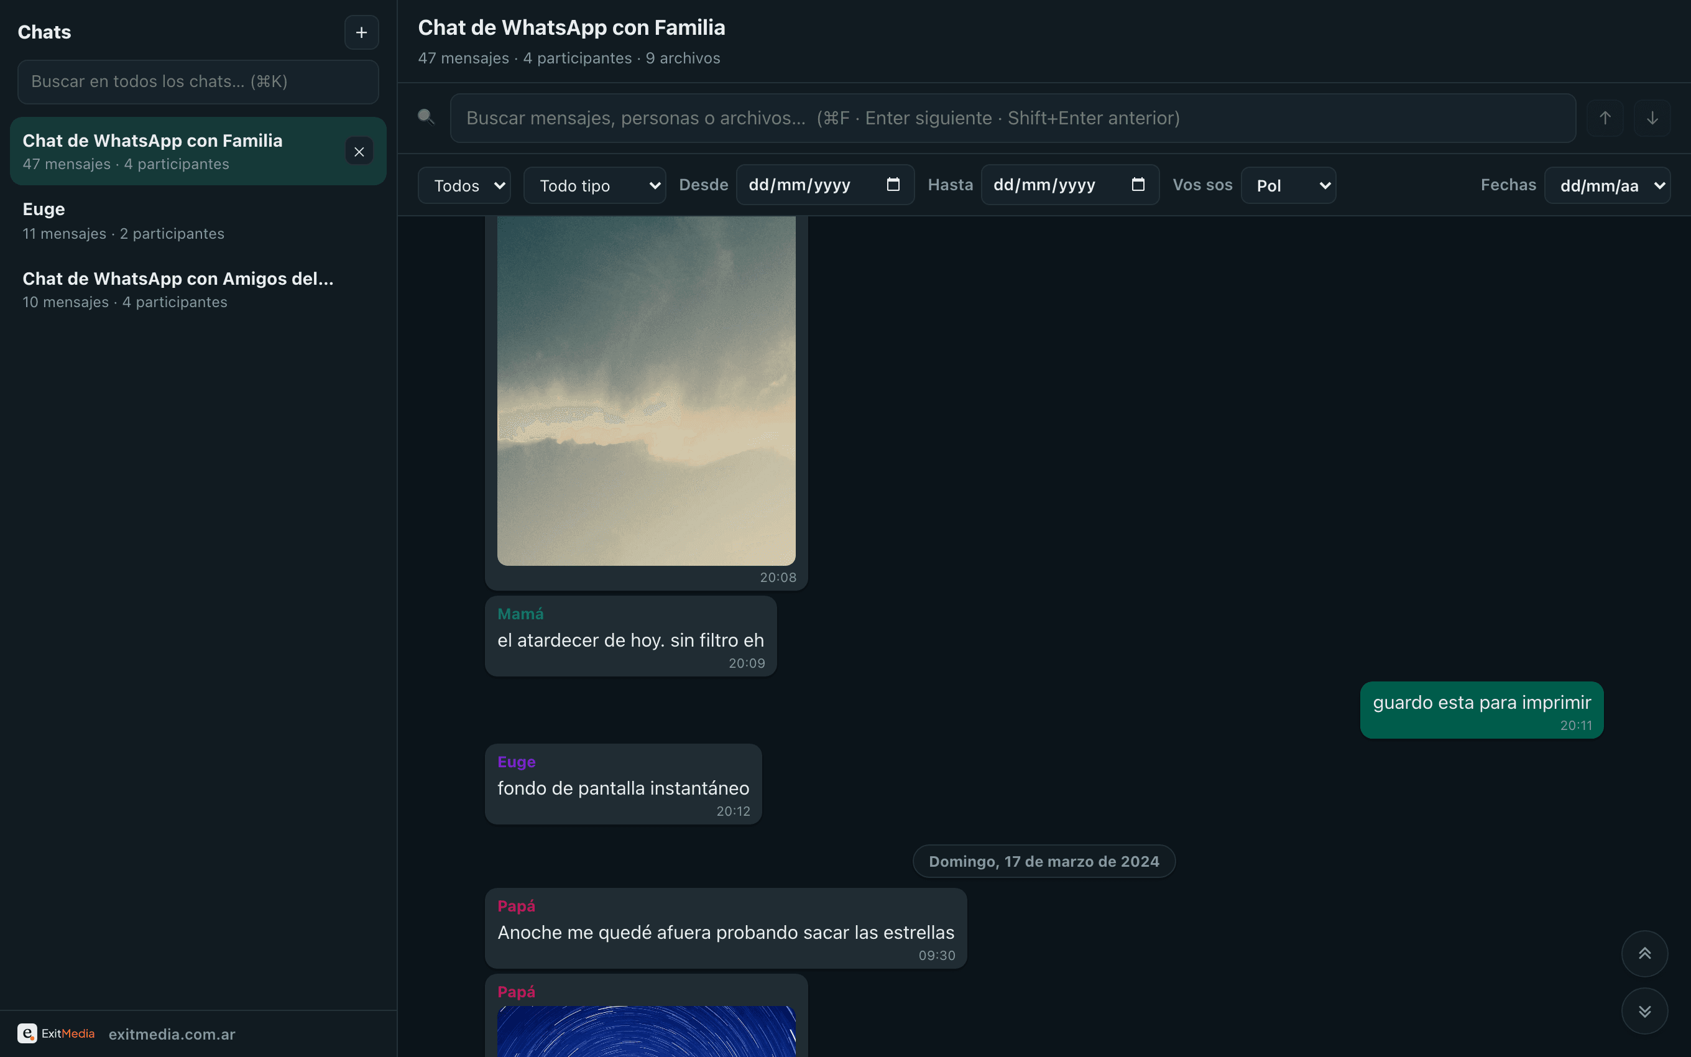Open Chat con Amigos del... item
1691x1057 pixels.
[x=198, y=289]
